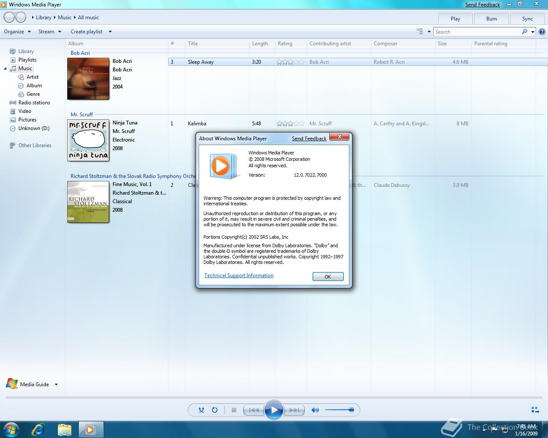Click the Music breadcrumb
Viewport: 548px width, 438px height.
coord(65,18)
